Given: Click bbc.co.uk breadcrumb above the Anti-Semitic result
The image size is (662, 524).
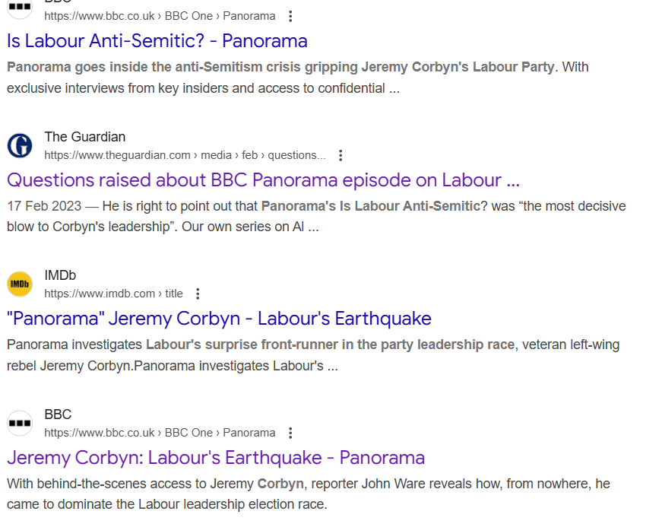Looking at the screenshot, I should pos(160,16).
